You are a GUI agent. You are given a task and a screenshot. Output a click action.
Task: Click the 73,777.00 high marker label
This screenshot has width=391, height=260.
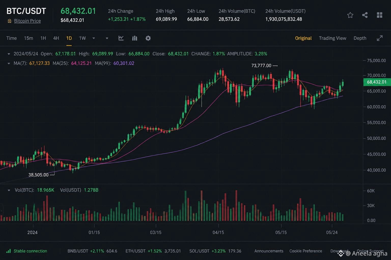point(261,66)
